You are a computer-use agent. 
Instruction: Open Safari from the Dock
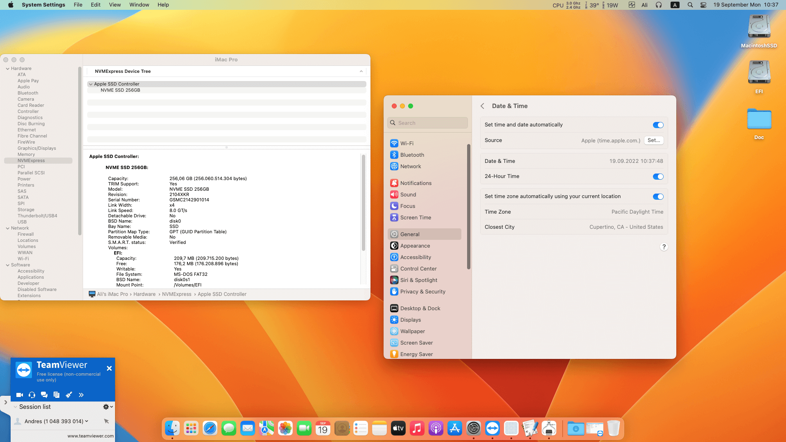click(210, 428)
